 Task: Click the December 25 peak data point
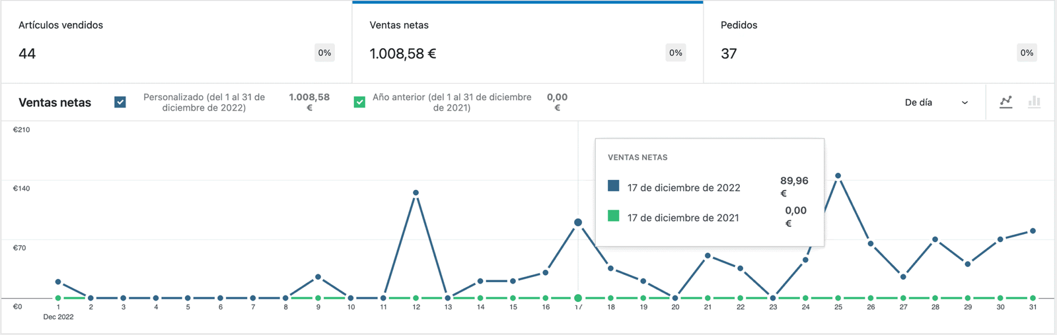pyautogui.click(x=838, y=176)
